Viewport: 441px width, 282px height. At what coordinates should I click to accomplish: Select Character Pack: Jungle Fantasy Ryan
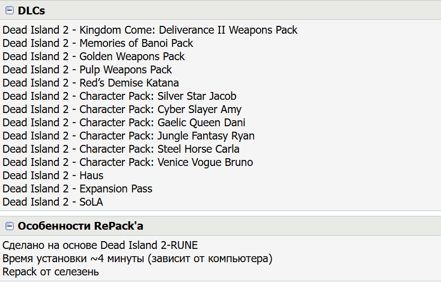coord(129,136)
